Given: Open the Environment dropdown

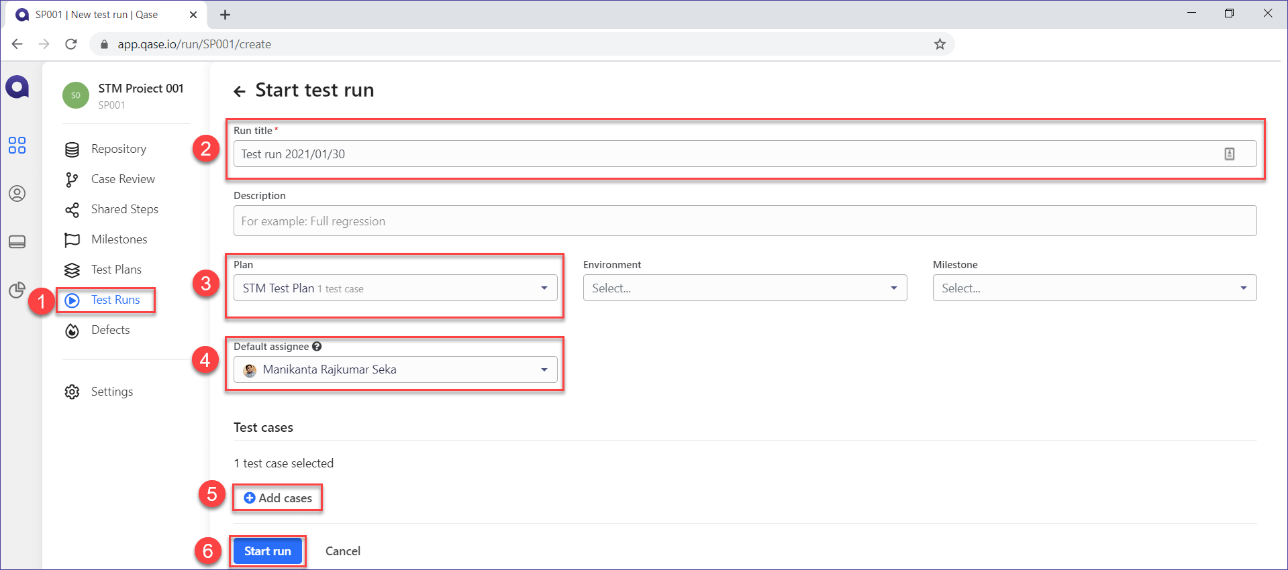Looking at the screenshot, I should 745,288.
